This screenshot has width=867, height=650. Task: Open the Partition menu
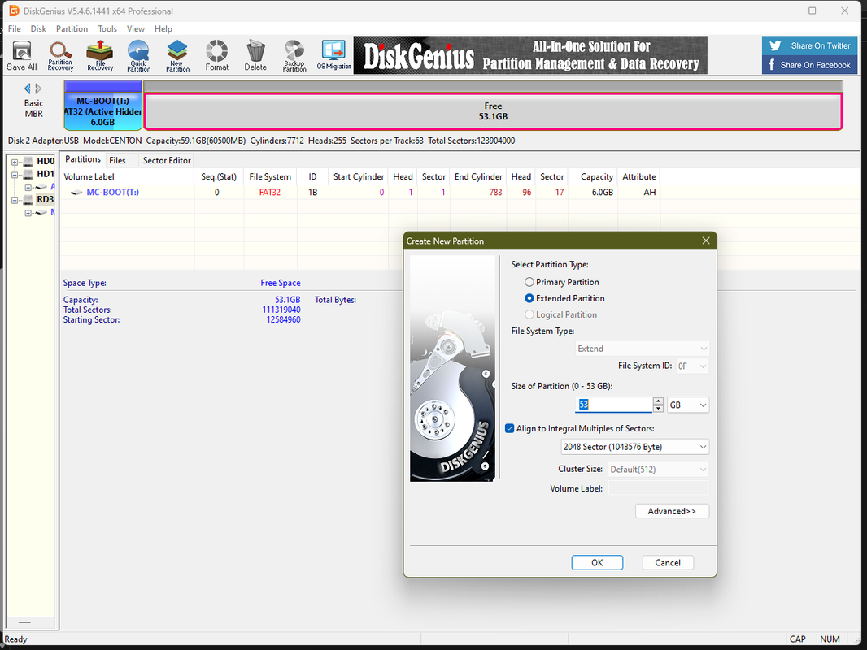pyautogui.click(x=72, y=28)
